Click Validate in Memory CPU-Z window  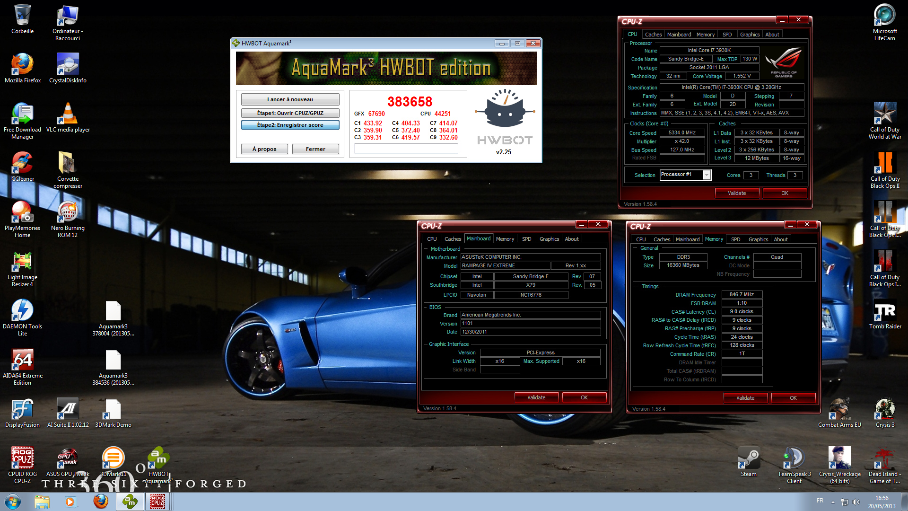click(x=745, y=398)
